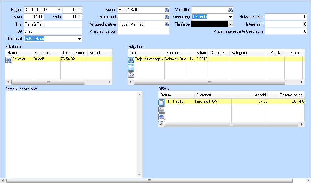Screen dimensions: 311x183
Task: Click the printer icon in Diäten
Action: (x=161, y=109)
